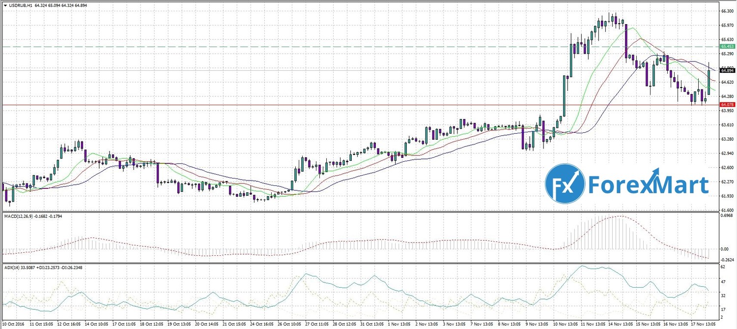Image resolution: width=737 pixels, height=329 pixels.
Task: Click the latest tall green candlestick
Action: [709, 82]
